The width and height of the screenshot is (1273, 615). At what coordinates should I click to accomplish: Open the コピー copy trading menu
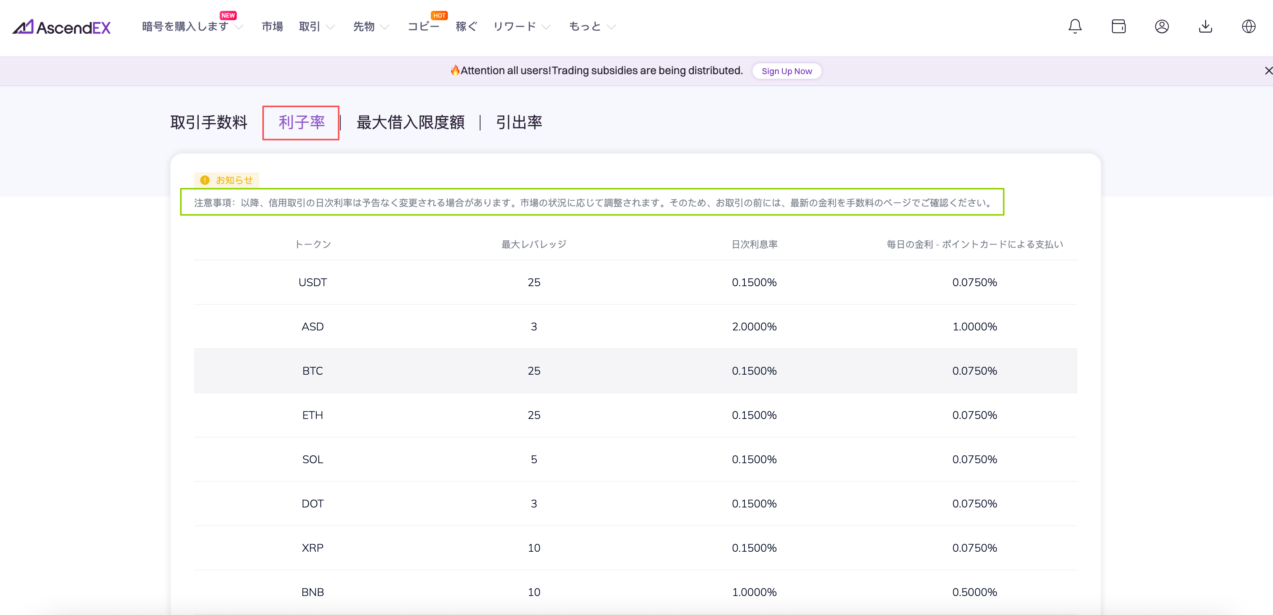coord(423,27)
